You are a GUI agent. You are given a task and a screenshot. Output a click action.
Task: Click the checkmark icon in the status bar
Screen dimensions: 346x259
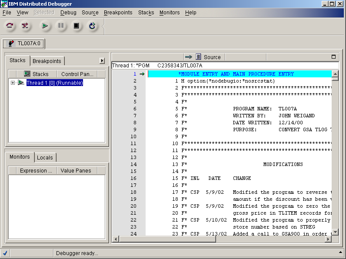5,253
